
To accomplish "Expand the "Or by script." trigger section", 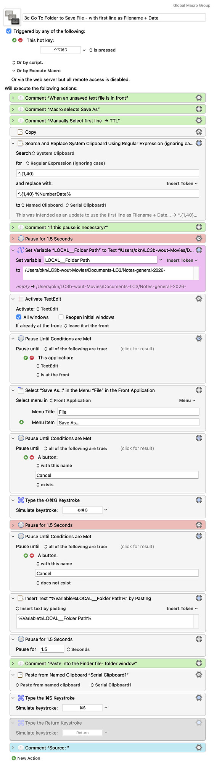I will 14,63.
